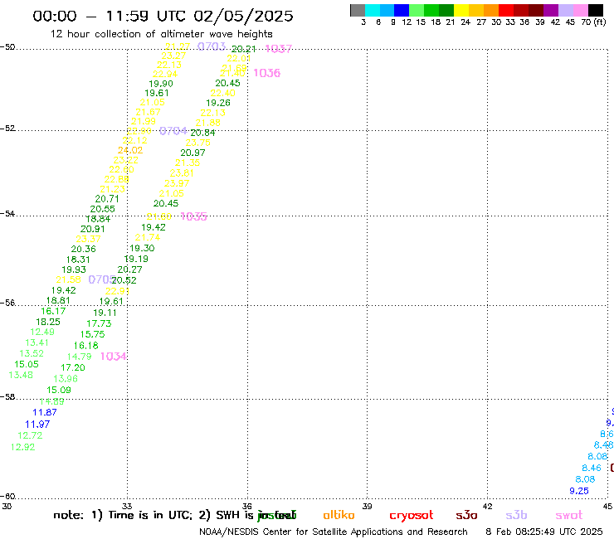Click the yellow swatch in the legend
Screen dimensions: 614x539
point(461,10)
